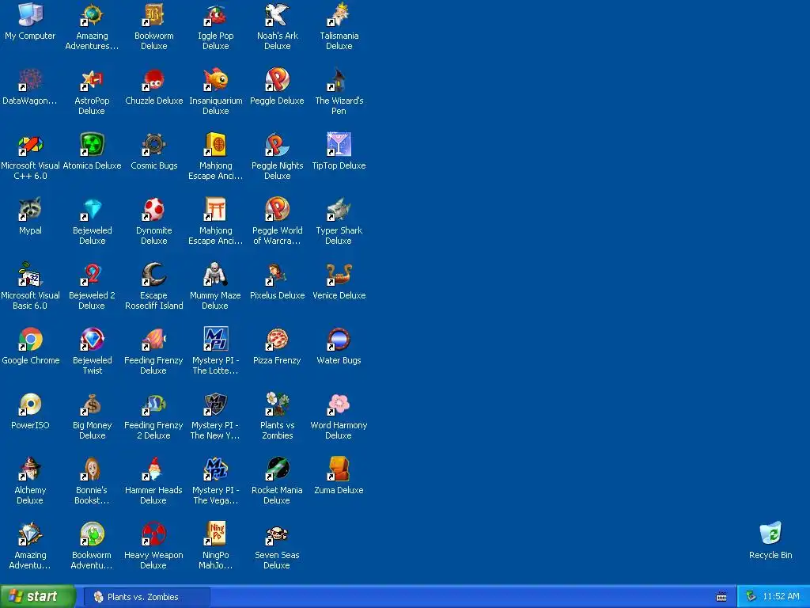Viewport: 810px width, 608px height.
Task: Open the Dynomite Deluxe egg icon
Action: point(153,209)
